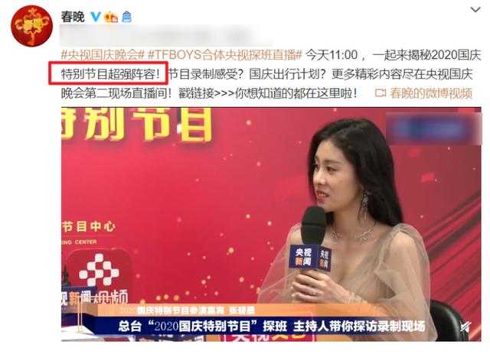
Task: Click the 节目中心 sign in the video
Action: [89, 226]
